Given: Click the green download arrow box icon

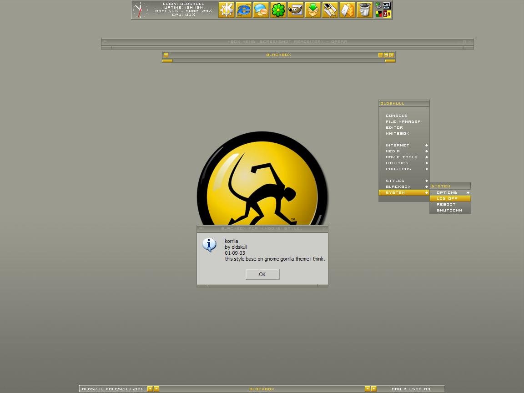Looking at the screenshot, I should 313,10.
